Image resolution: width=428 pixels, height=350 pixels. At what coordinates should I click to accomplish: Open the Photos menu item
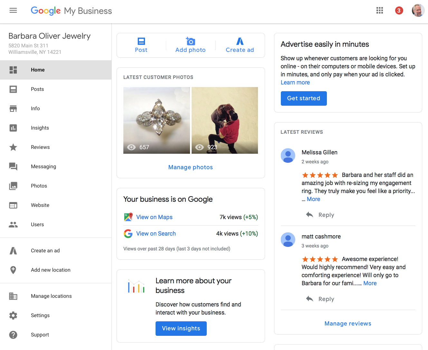(56, 186)
